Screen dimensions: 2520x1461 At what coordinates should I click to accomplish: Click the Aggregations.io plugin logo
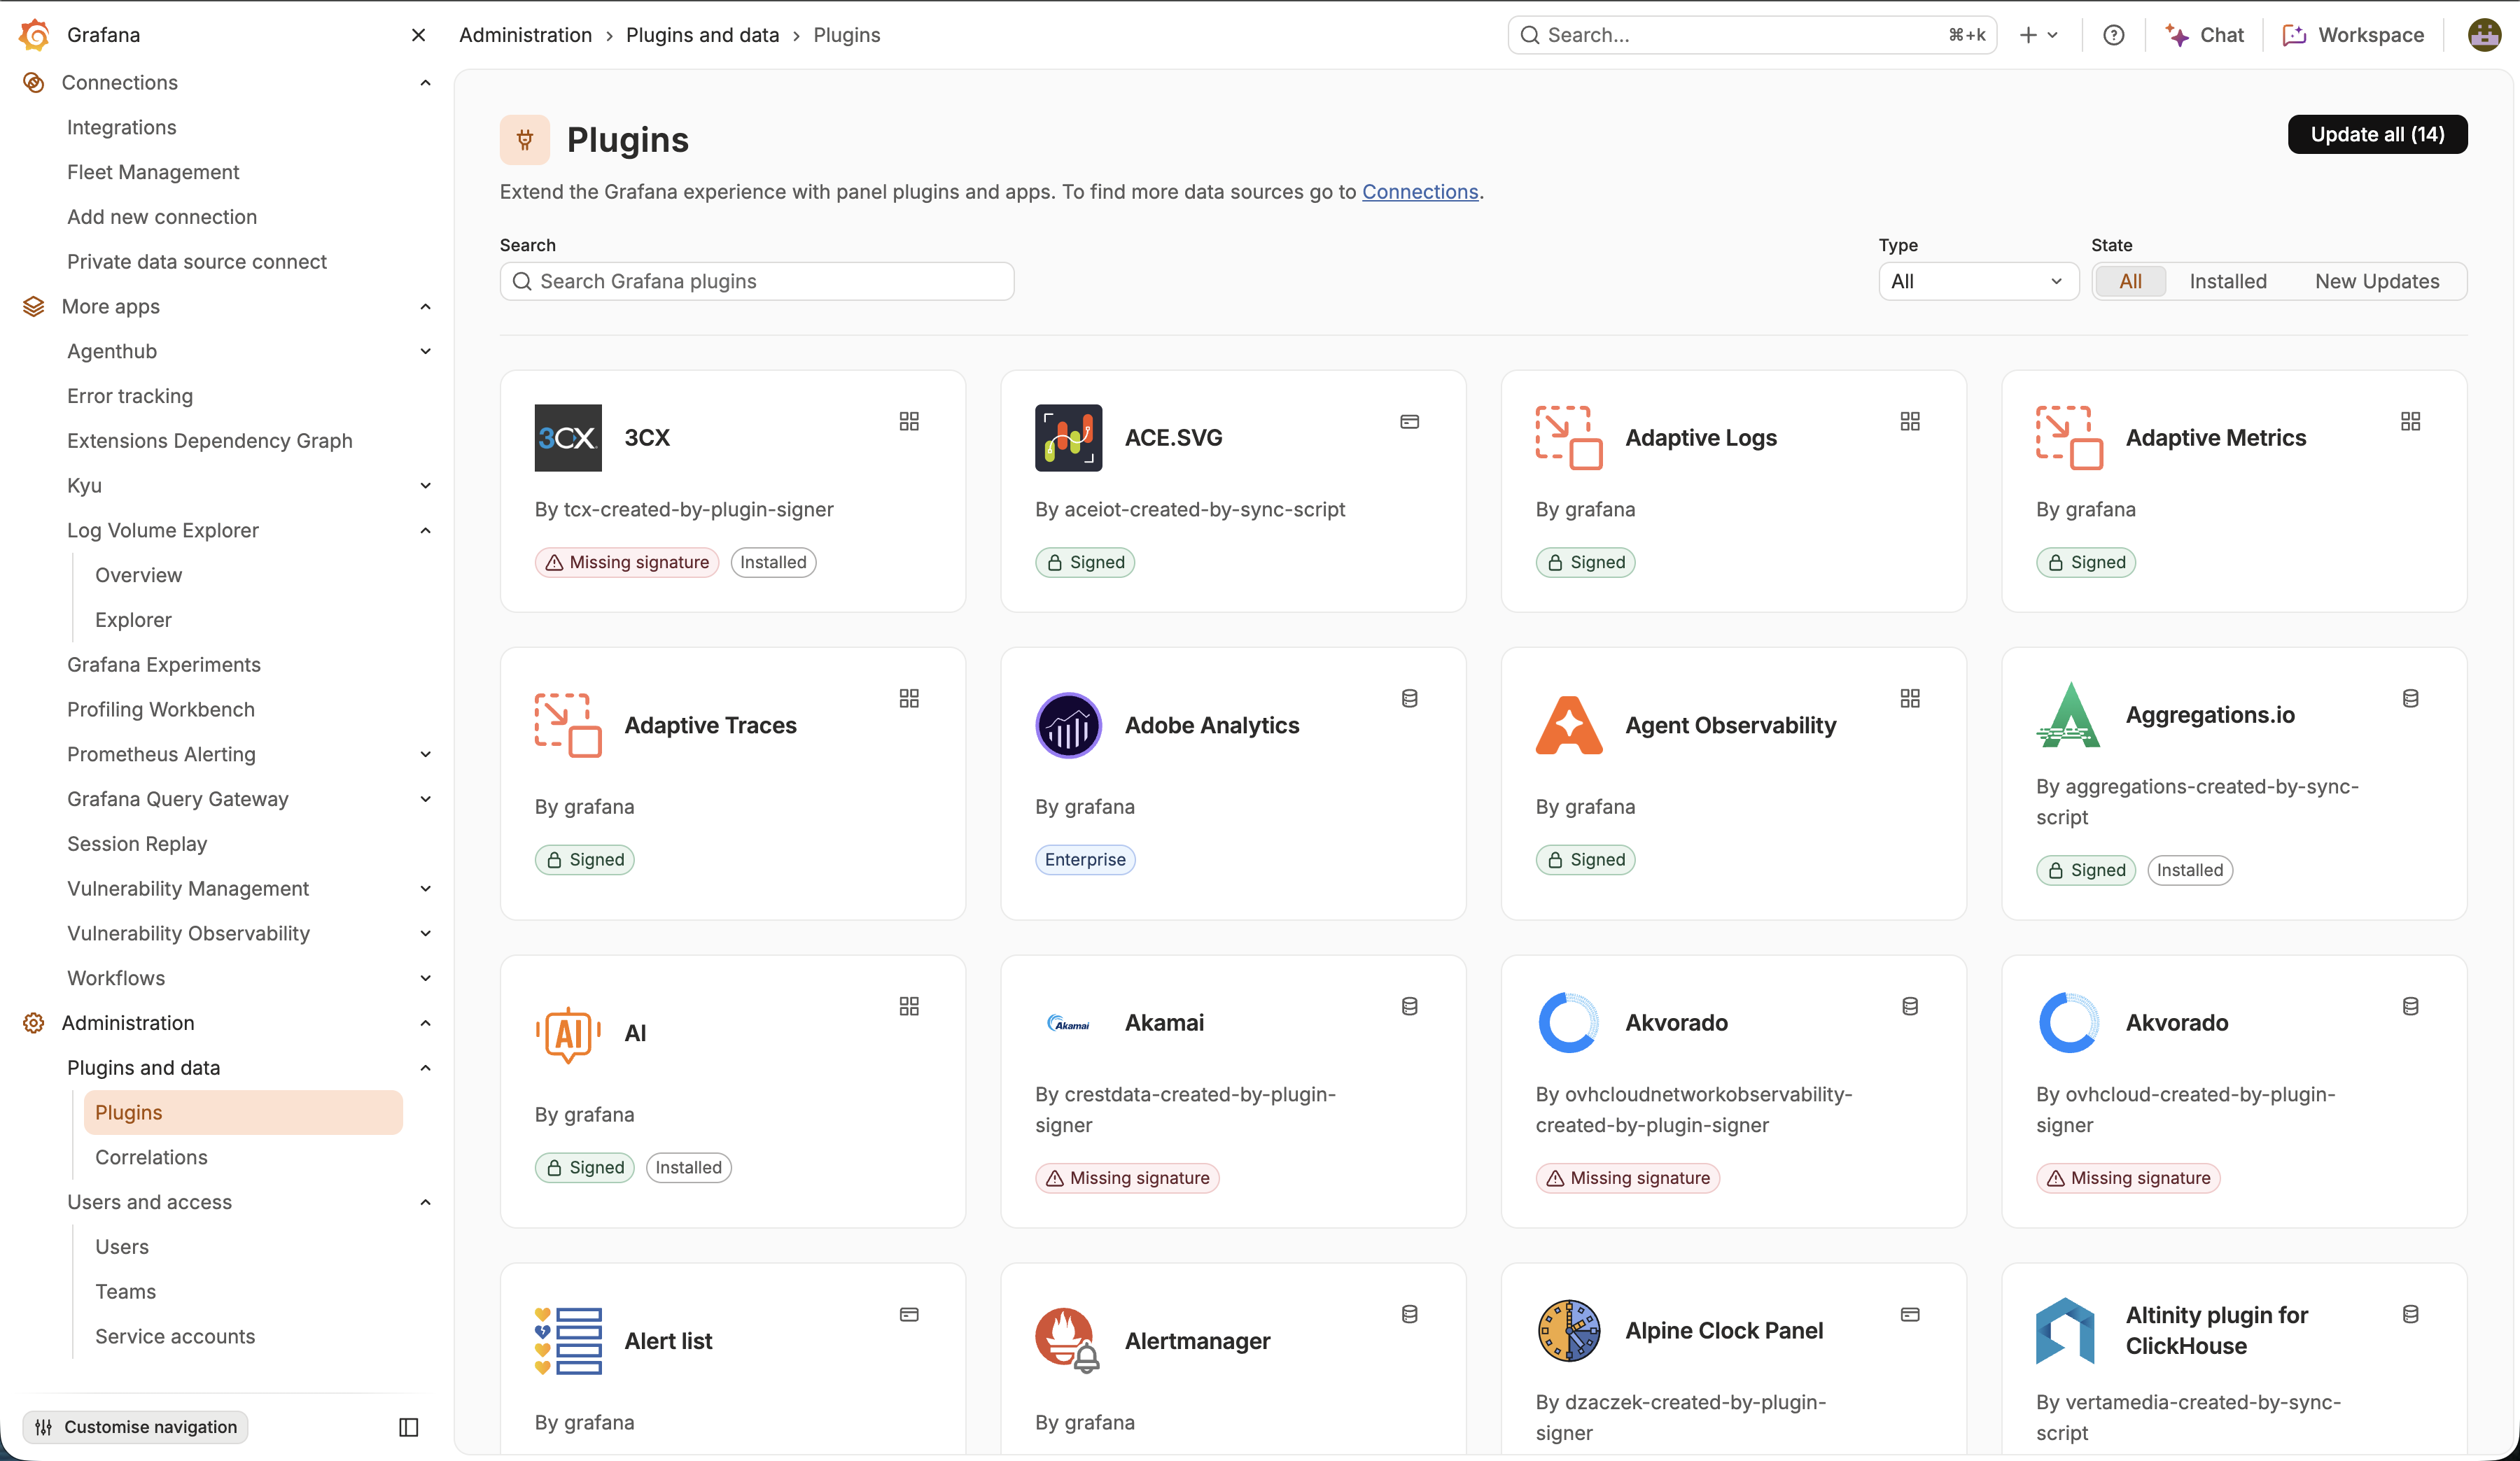coord(2069,716)
